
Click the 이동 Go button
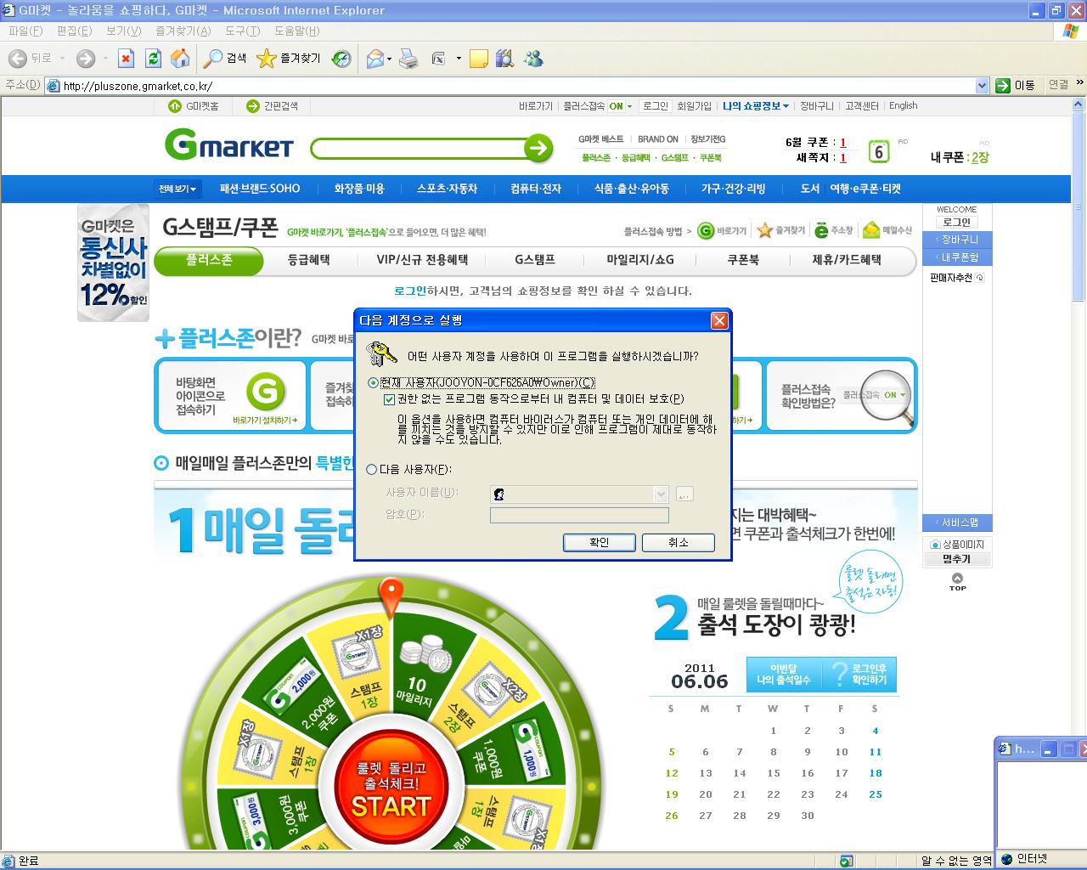[1016, 85]
